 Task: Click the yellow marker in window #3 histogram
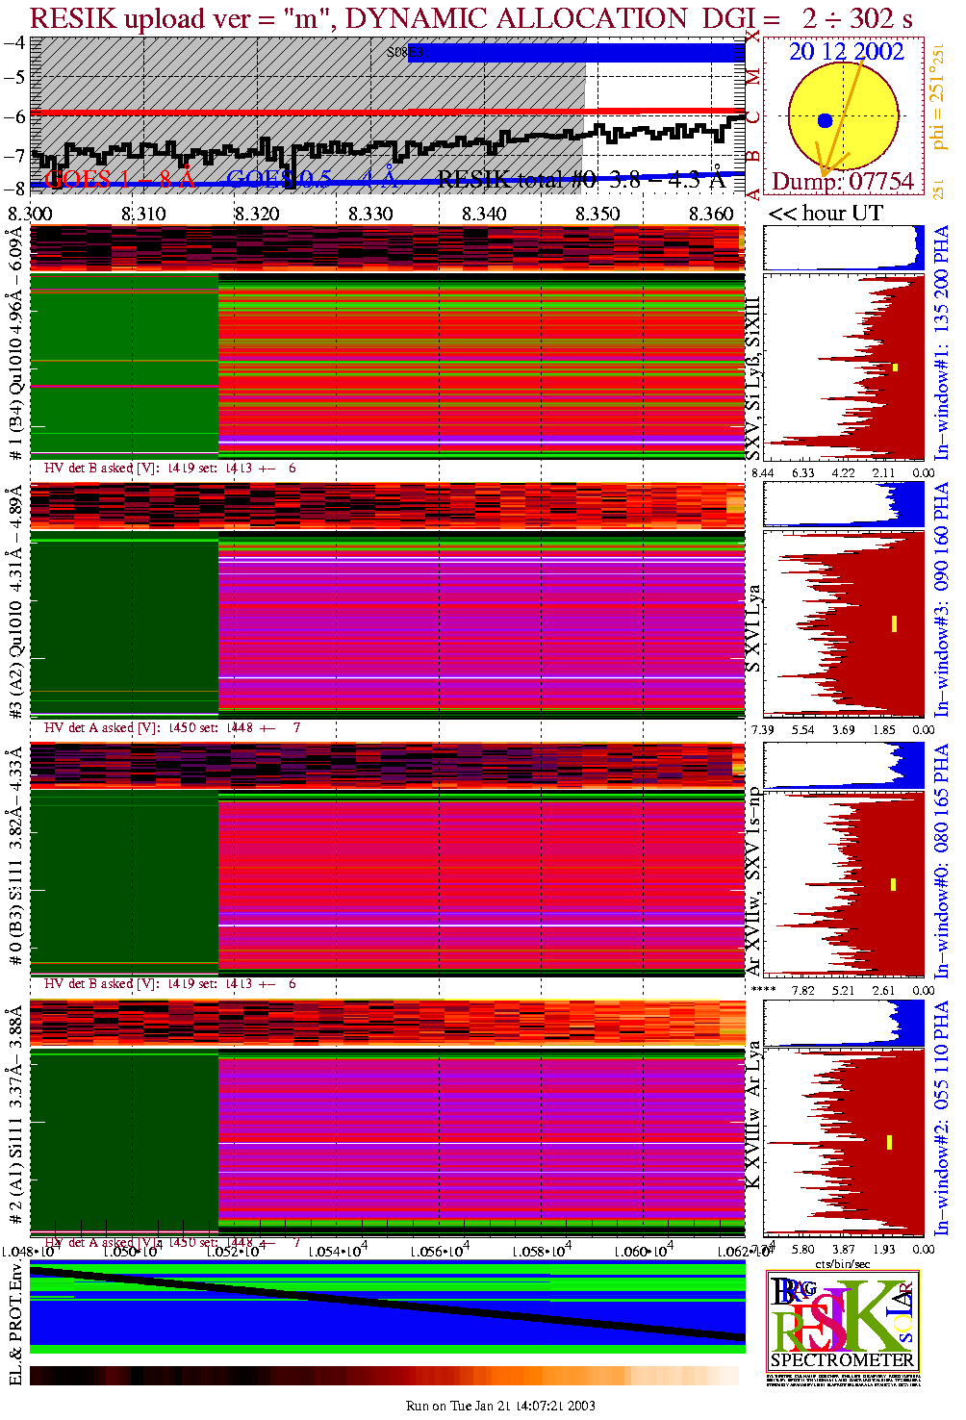tap(894, 623)
